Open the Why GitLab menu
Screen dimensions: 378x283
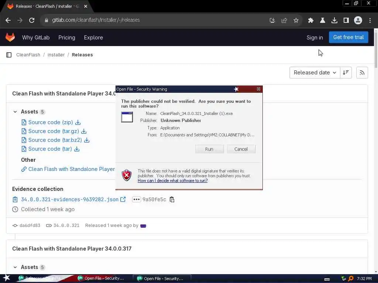point(36,38)
